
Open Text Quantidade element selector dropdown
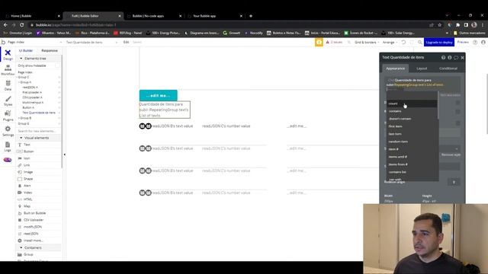pos(91,42)
